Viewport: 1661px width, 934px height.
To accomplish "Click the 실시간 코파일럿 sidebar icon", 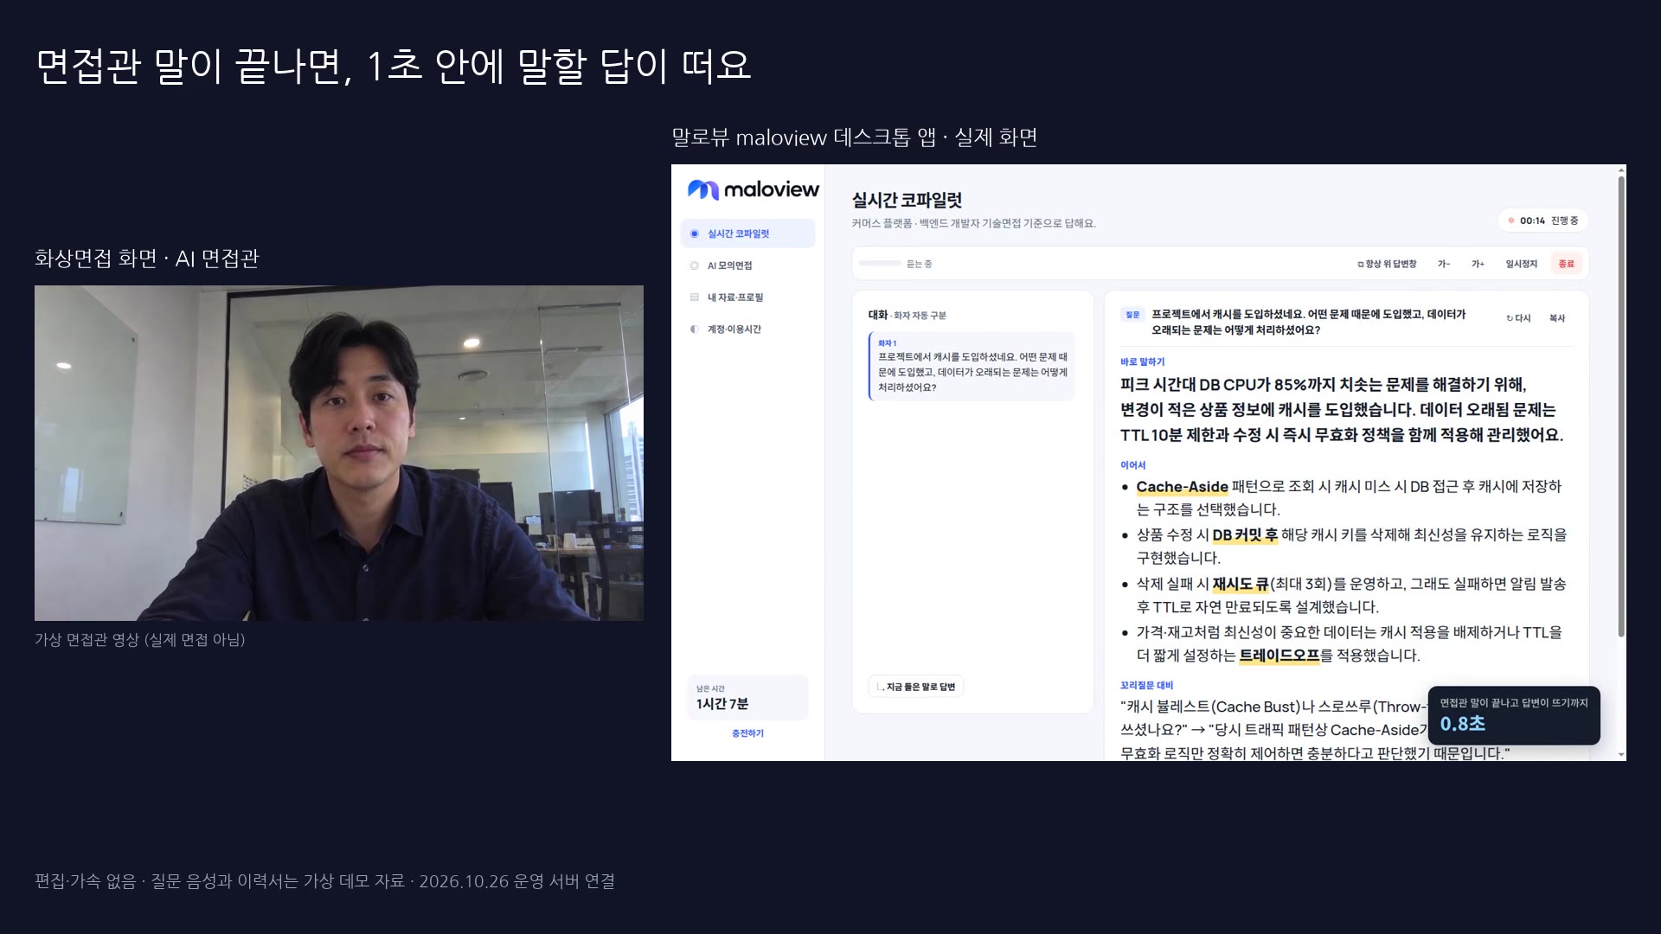I will [694, 233].
